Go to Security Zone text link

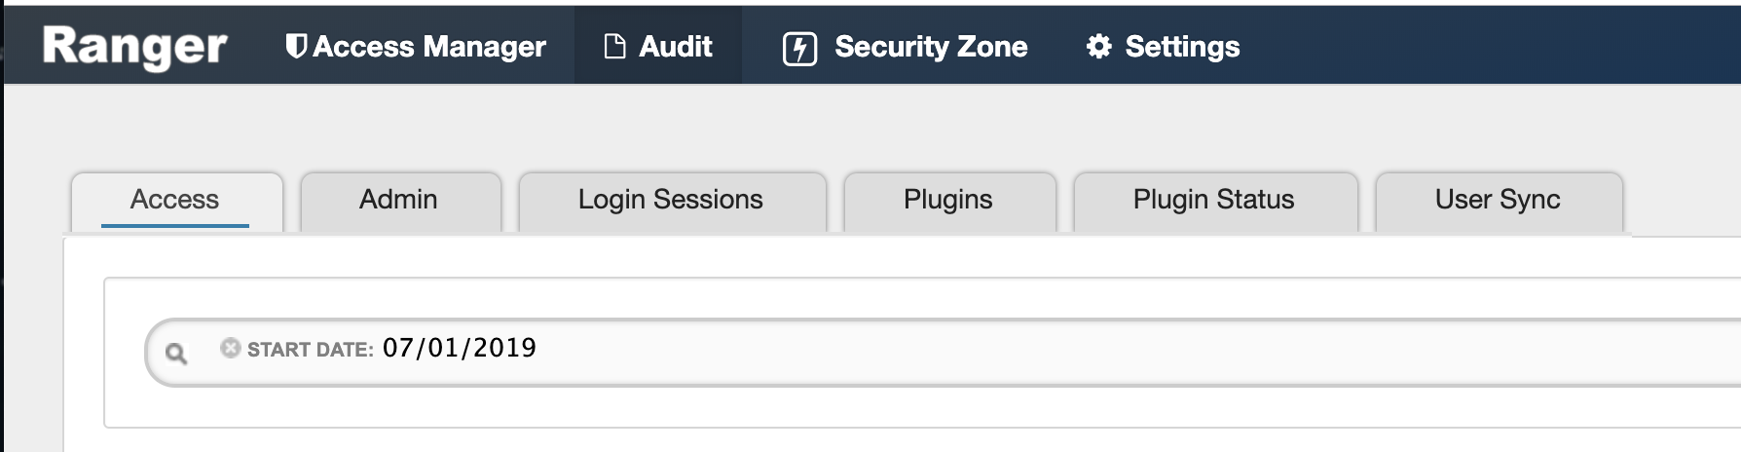(x=931, y=47)
